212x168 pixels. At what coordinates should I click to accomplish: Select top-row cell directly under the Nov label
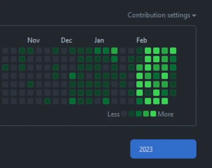click(31, 50)
